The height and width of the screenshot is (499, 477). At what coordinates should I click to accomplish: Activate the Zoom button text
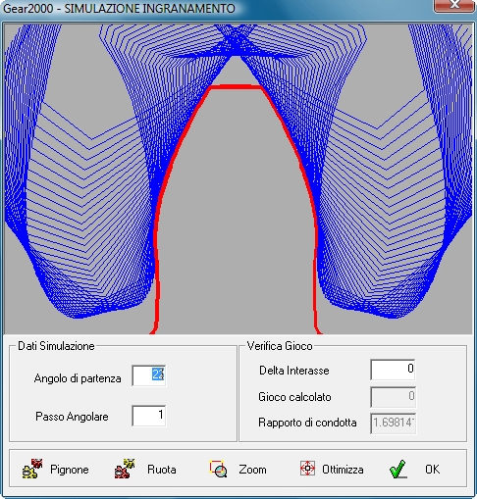coord(252,470)
